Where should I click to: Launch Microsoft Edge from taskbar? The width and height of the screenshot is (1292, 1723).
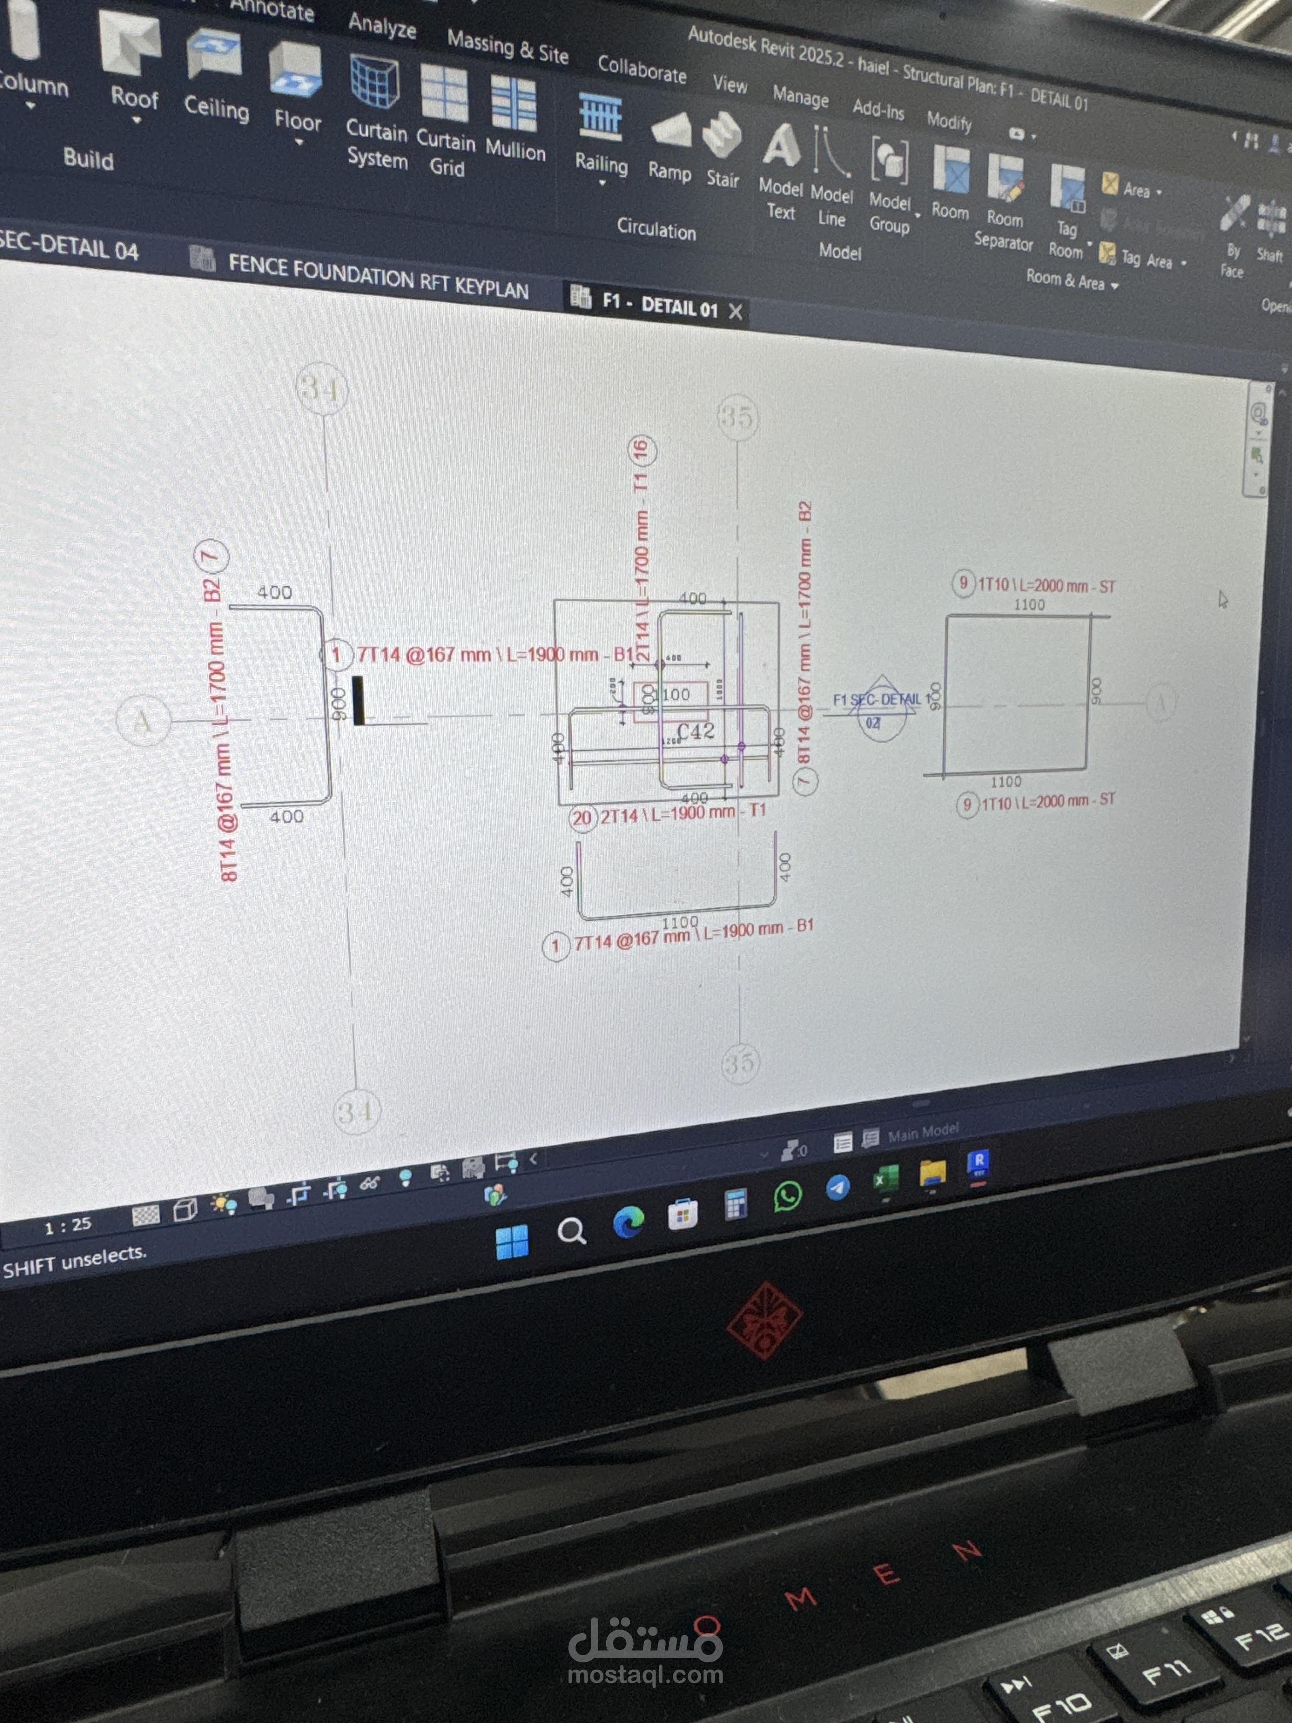pyautogui.click(x=628, y=1222)
